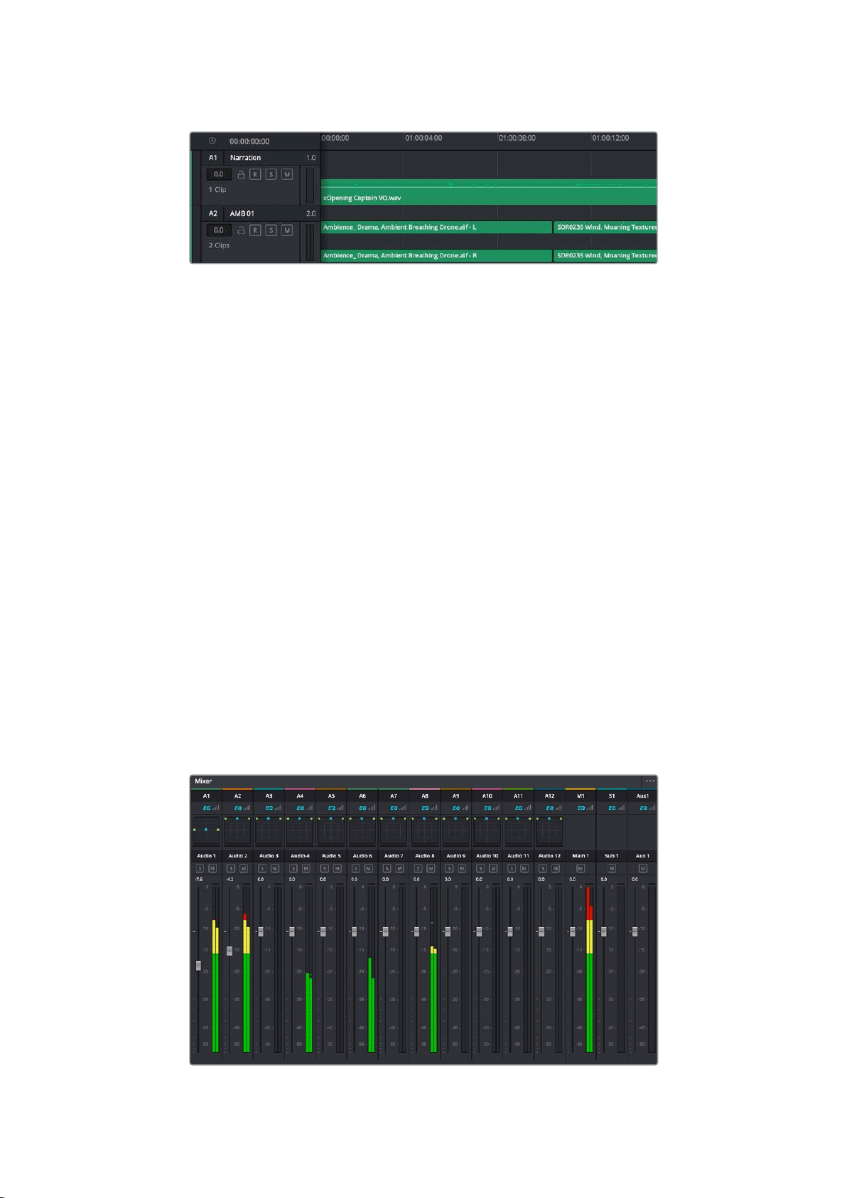847x1198 pixels.
Task: Click the Audio 12 channel name label
Action: click(x=550, y=856)
